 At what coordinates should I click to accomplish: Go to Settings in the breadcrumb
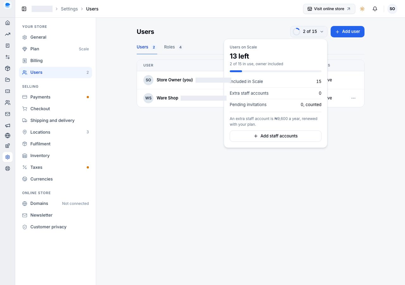click(x=69, y=9)
